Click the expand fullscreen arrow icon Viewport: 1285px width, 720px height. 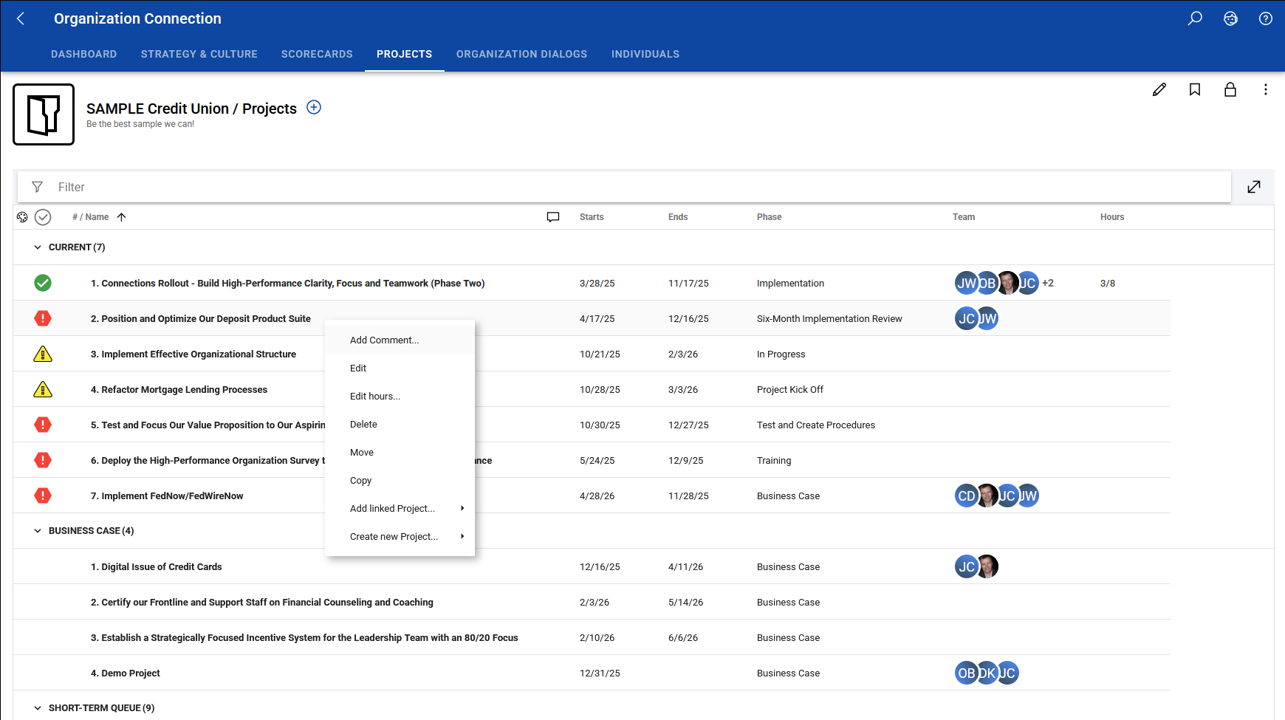click(x=1254, y=187)
